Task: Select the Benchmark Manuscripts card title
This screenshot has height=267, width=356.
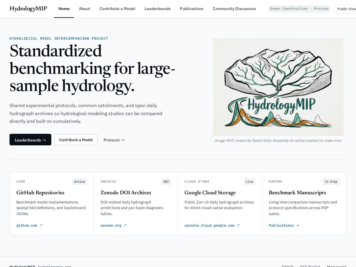Action: coord(297,193)
